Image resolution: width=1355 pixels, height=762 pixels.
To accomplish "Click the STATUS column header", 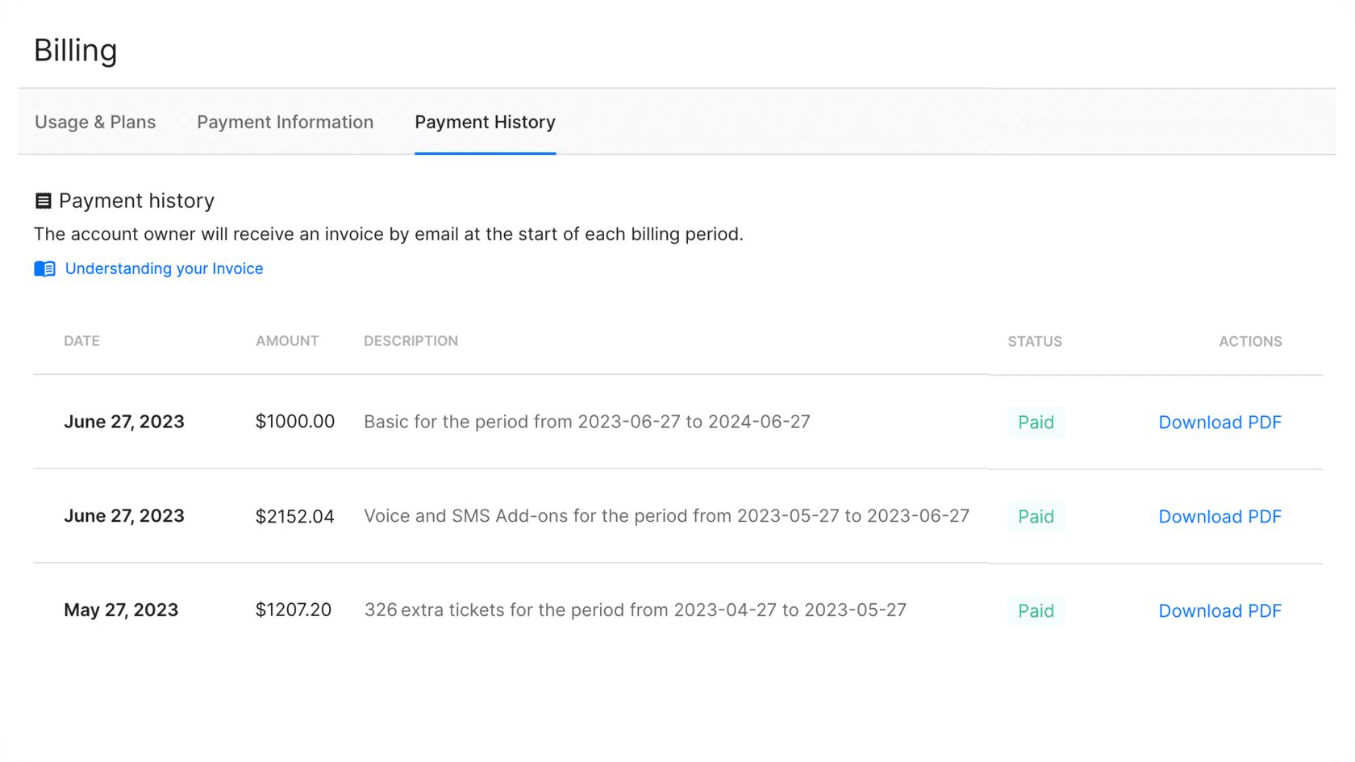I will pyautogui.click(x=1035, y=341).
